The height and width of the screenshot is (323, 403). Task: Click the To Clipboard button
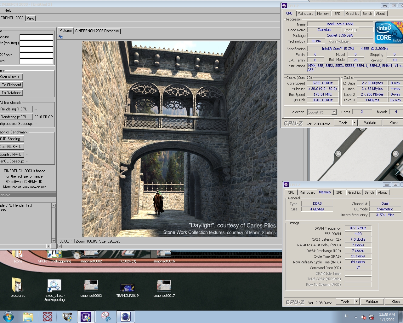click(11, 85)
